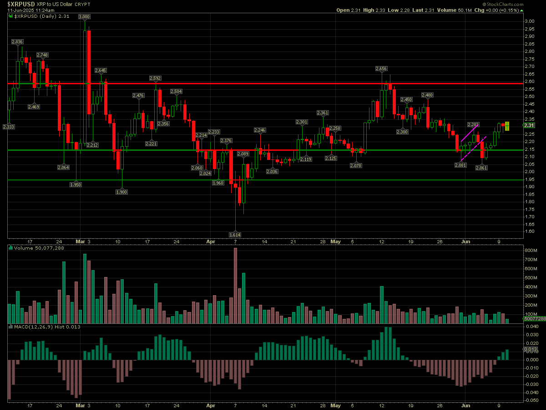Click the 2.656 May peak price callout

pos(381,68)
